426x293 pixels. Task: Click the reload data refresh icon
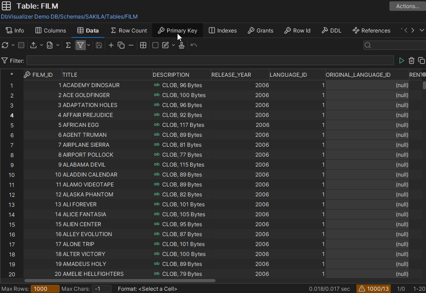(x=5, y=45)
